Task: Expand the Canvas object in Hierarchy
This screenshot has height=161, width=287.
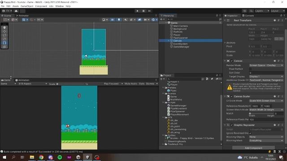Action: (x=169, y=41)
